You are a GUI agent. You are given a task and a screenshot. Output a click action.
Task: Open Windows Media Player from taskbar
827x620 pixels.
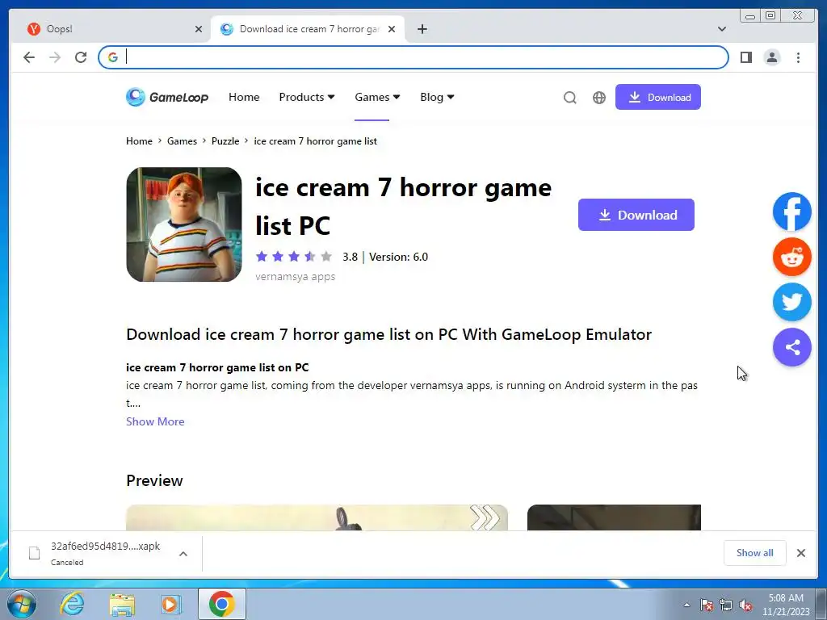170,605
